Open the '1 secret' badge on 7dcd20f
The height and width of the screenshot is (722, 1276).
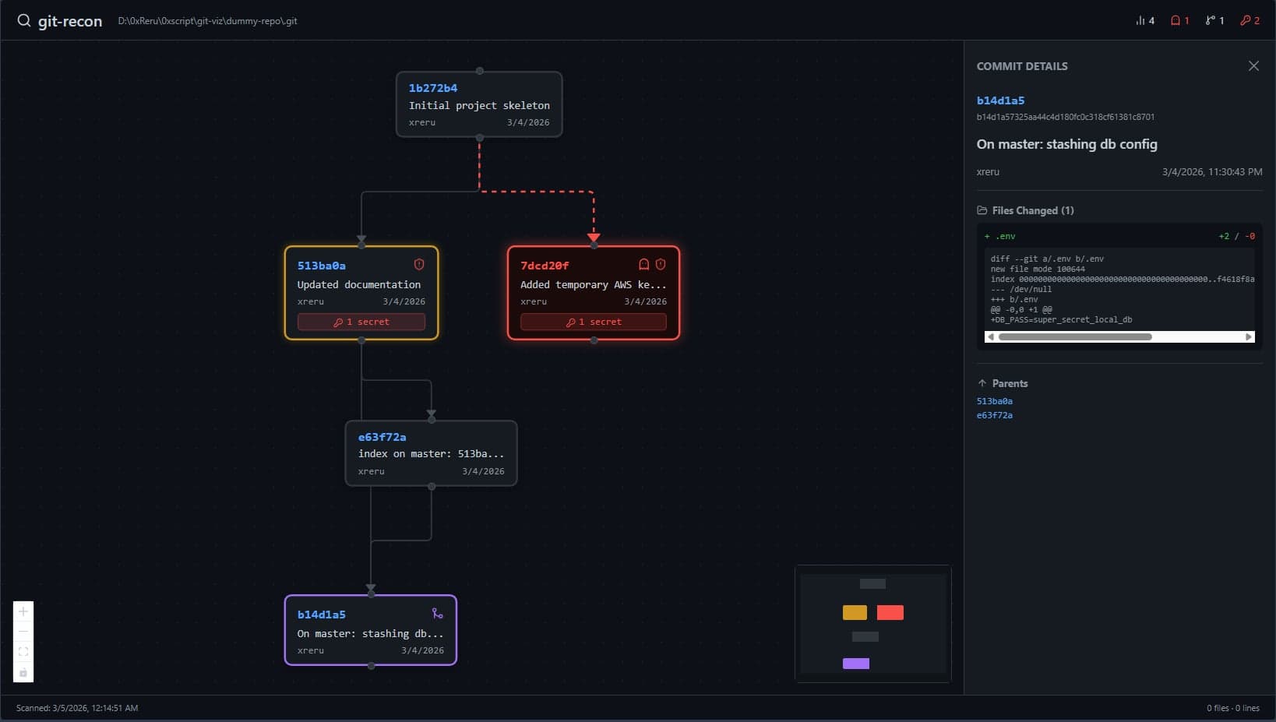coord(594,322)
